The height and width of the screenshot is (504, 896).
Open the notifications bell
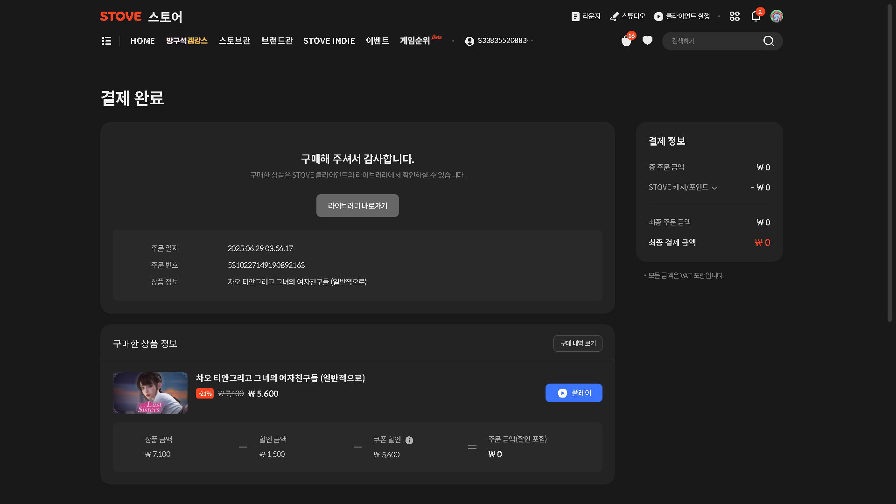click(x=756, y=16)
